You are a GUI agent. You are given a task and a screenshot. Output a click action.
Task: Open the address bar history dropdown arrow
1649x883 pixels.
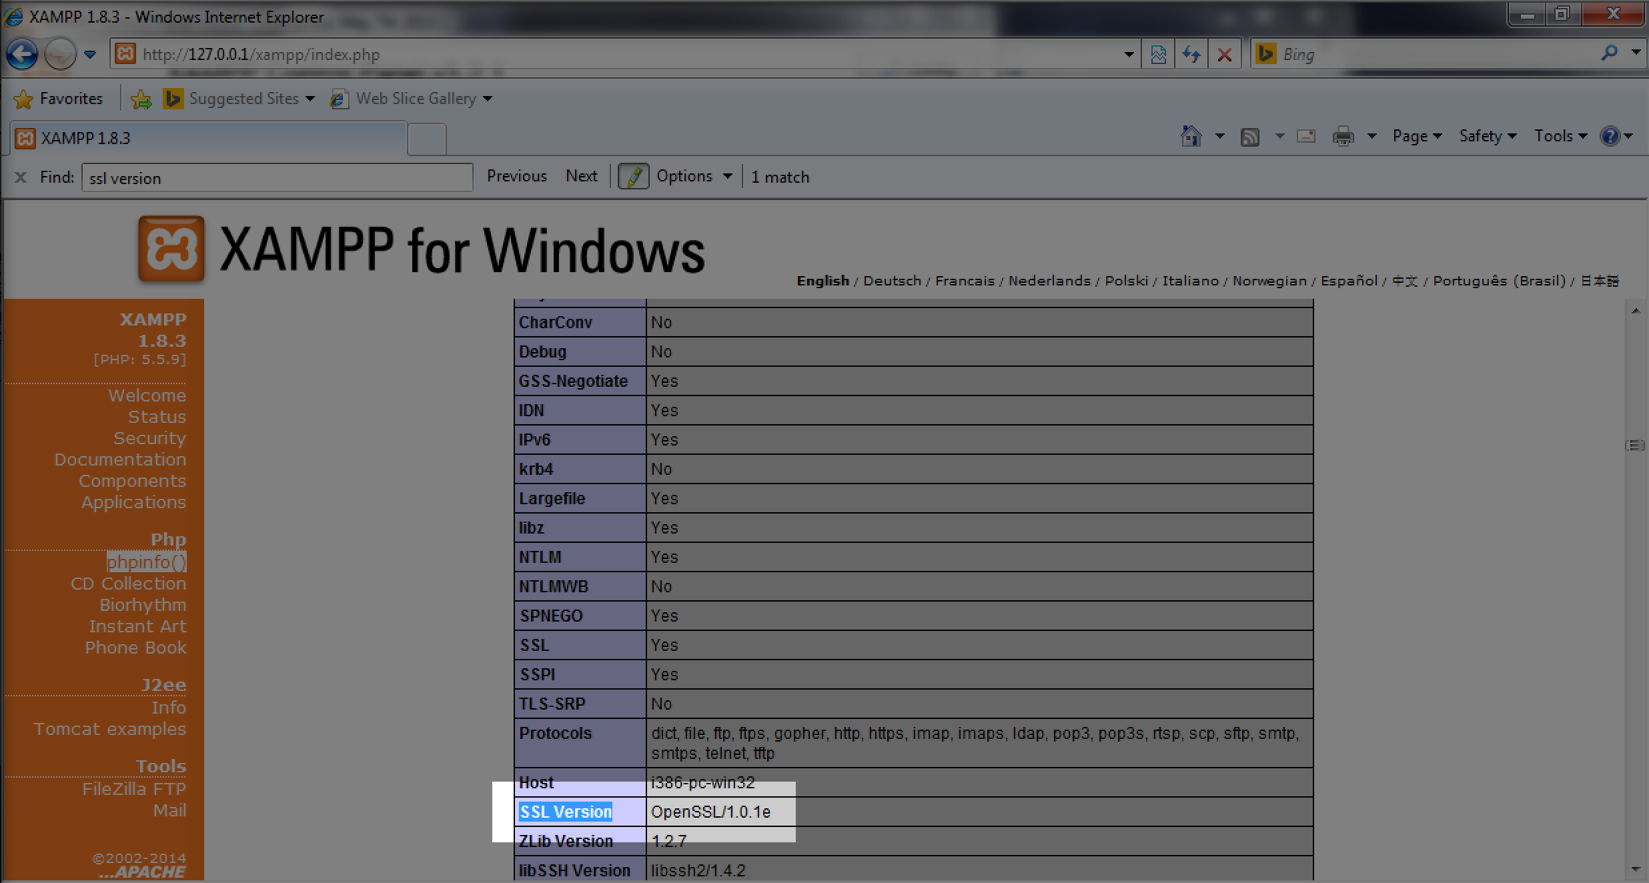[x=1129, y=55]
